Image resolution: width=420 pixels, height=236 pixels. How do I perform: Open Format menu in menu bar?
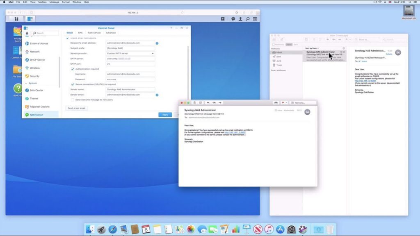(x=66, y=2)
